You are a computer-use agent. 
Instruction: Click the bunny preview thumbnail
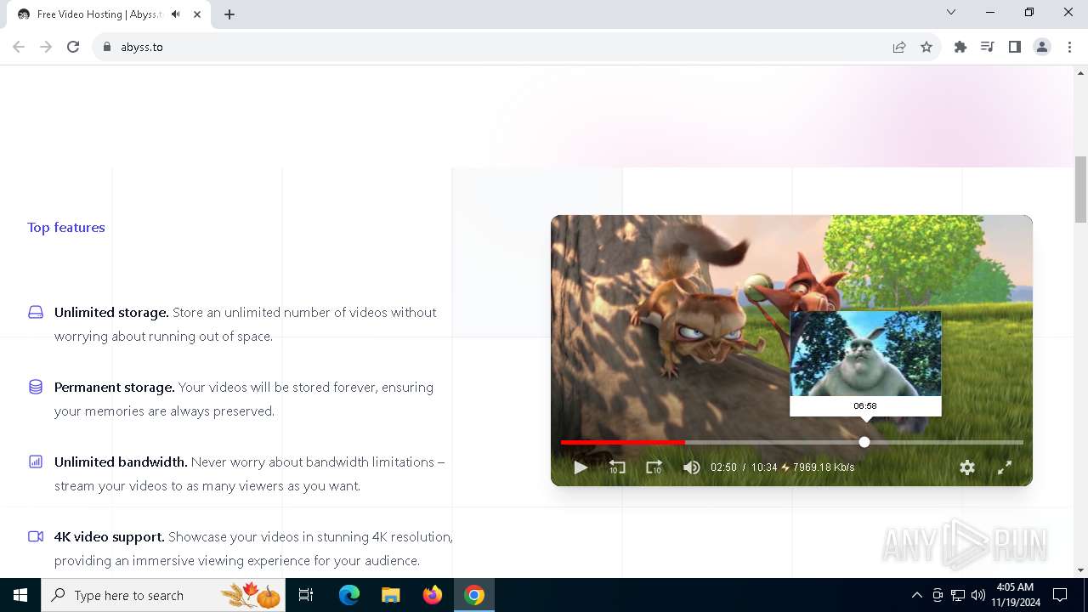[x=865, y=354]
